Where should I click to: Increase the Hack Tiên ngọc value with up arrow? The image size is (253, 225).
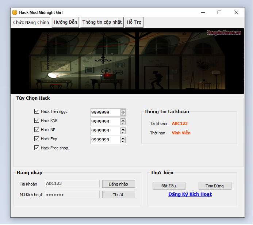(123, 111)
